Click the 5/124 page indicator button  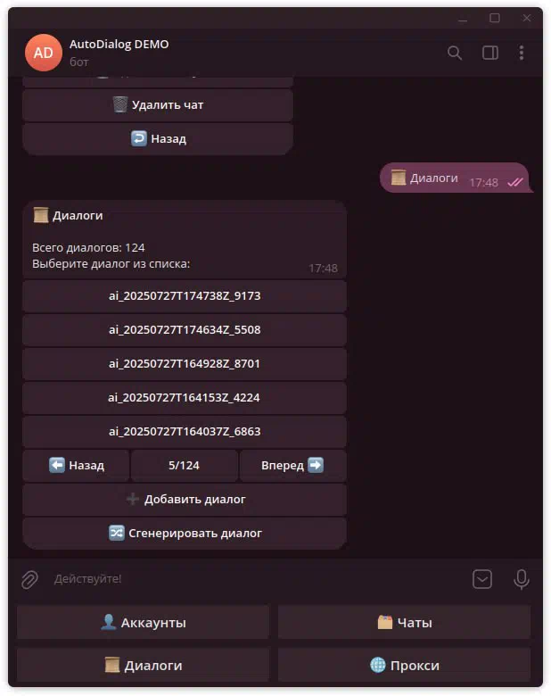pyautogui.click(x=184, y=466)
